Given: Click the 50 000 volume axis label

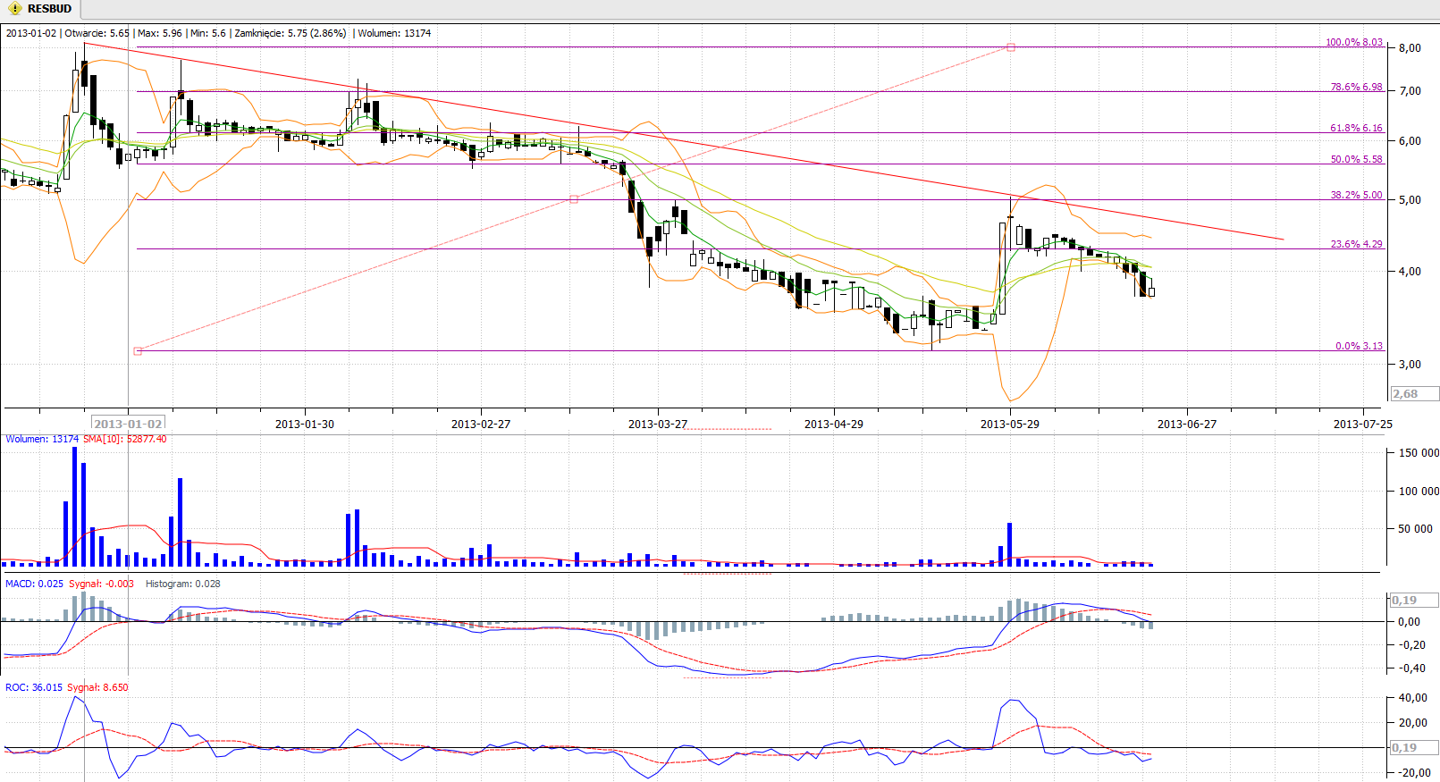Looking at the screenshot, I should click(1416, 528).
